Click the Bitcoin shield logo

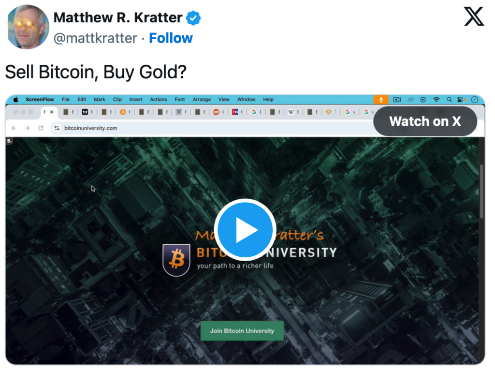tap(176, 260)
